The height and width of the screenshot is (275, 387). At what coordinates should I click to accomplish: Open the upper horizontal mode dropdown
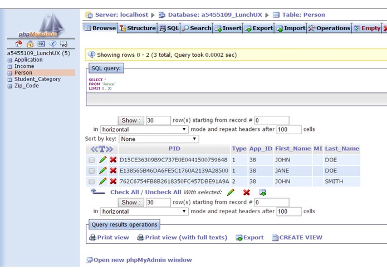[144, 130]
